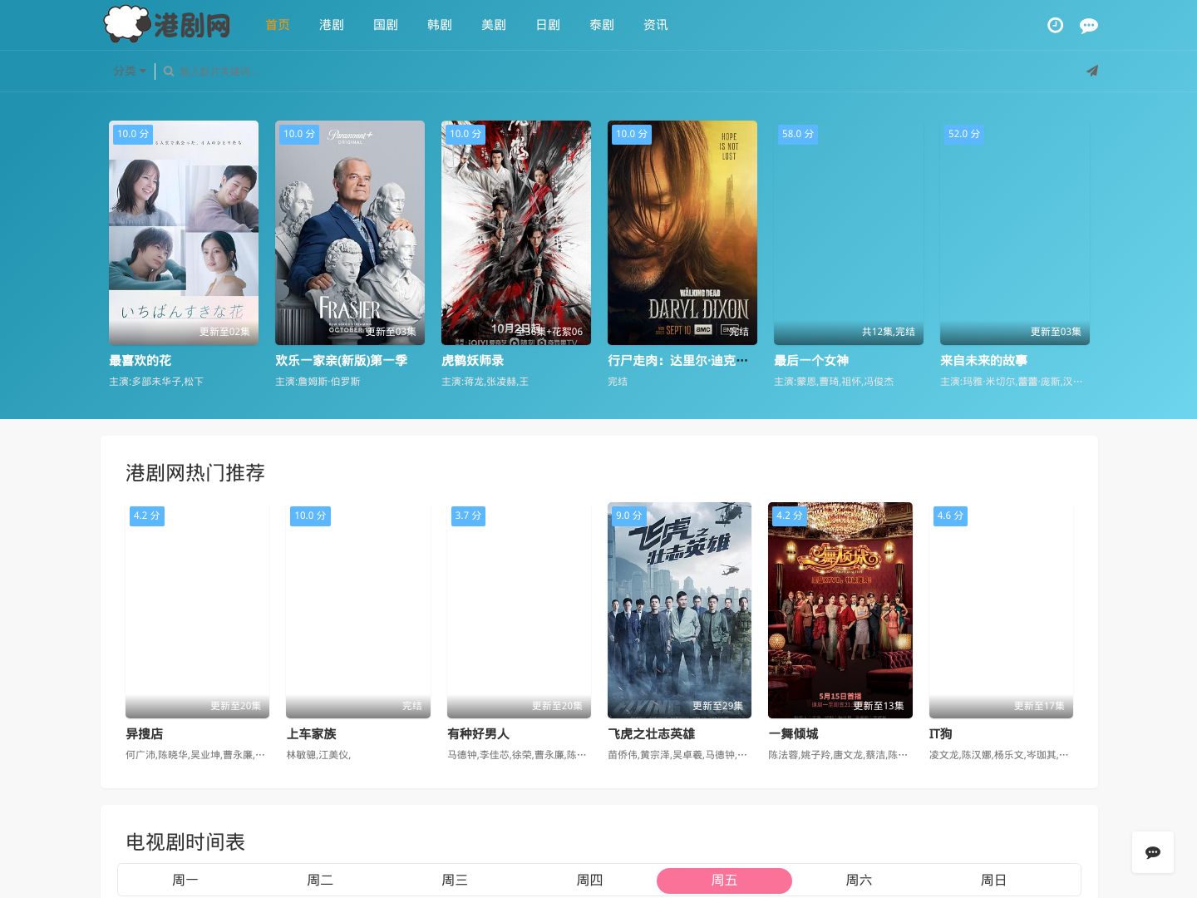Expand the 分类 category dropdown
The height and width of the screenshot is (898, 1197).
(x=130, y=71)
